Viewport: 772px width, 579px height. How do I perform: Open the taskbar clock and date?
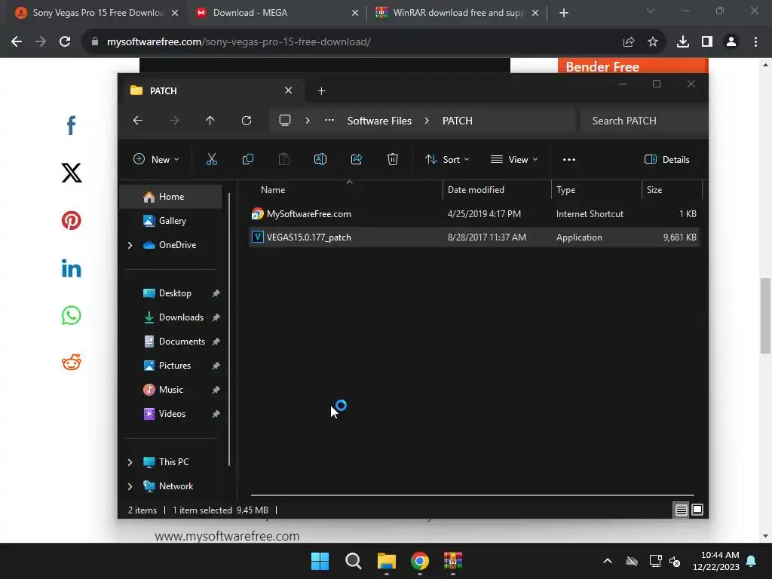click(x=715, y=561)
